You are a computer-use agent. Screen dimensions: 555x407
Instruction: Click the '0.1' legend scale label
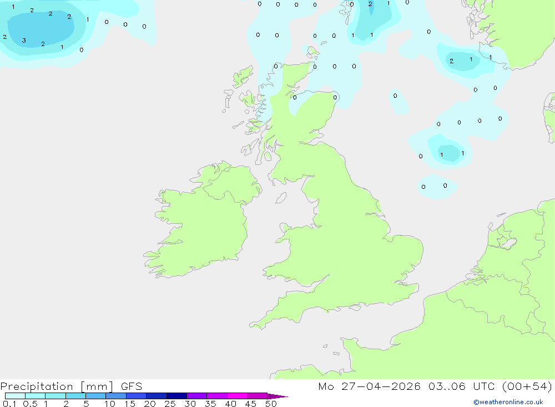click(x=9, y=404)
